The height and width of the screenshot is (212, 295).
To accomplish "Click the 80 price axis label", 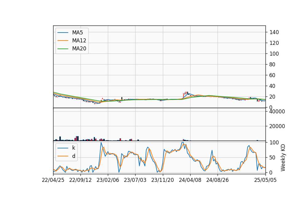I will (273, 65).
